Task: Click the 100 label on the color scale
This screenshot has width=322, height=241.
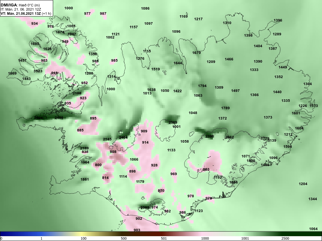Action: (x=83, y=238)
